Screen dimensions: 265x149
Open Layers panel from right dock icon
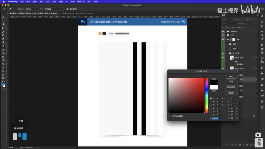click(262, 16)
